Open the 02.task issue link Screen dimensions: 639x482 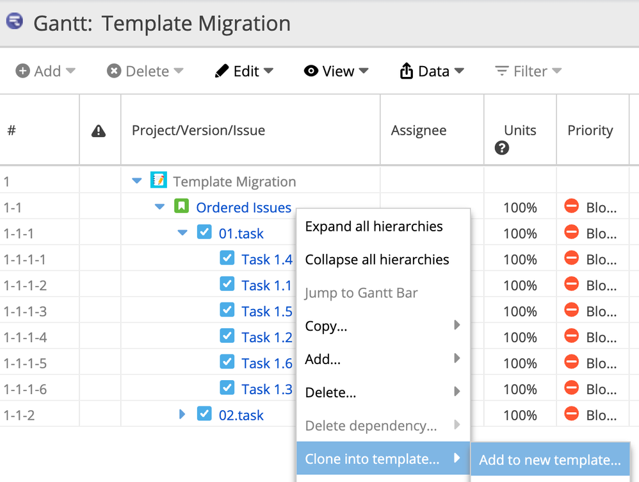pyautogui.click(x=241, y=415)
